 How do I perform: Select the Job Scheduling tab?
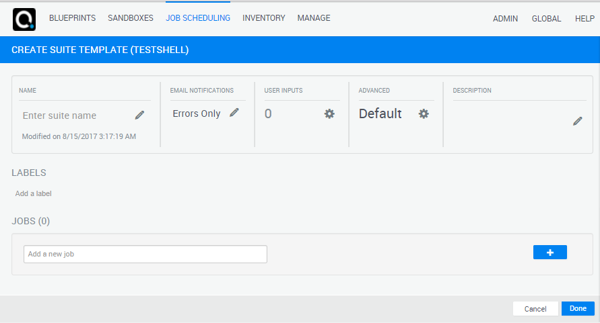198,18
